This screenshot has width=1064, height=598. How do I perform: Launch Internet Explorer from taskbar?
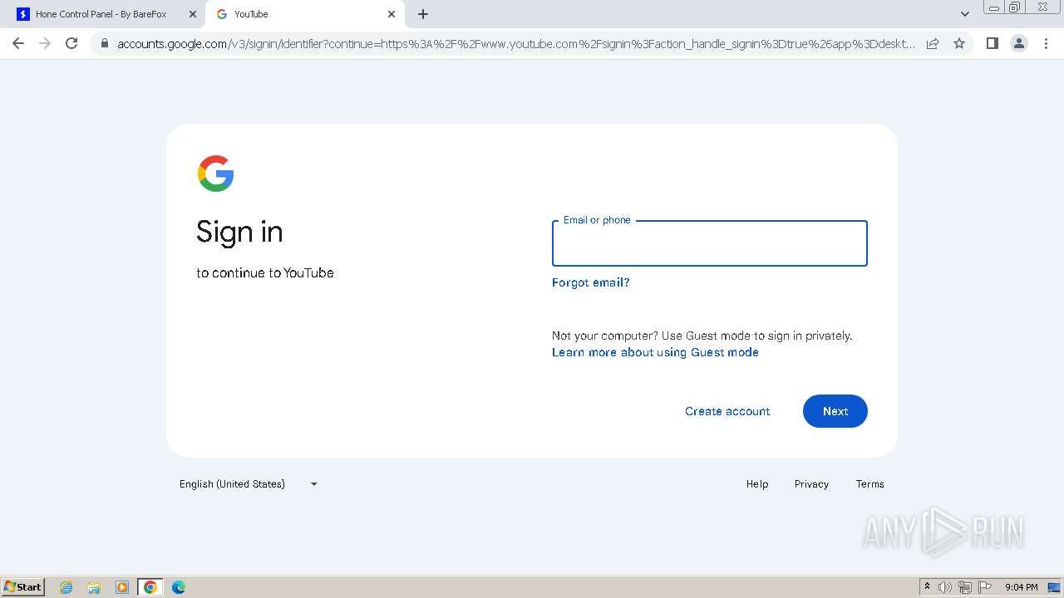66,587
